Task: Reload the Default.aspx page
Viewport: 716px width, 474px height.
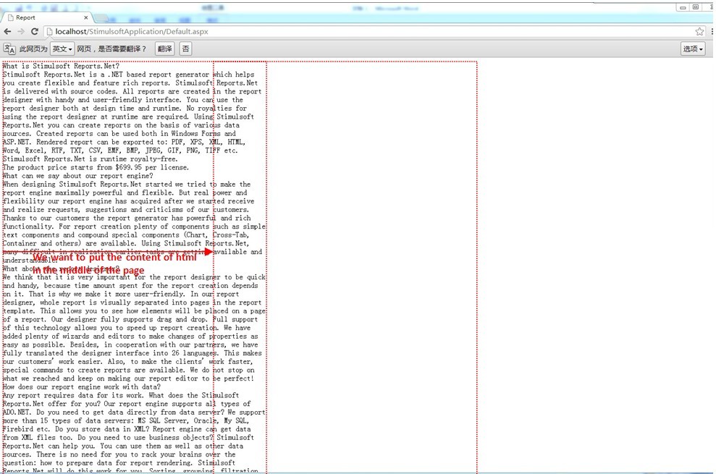Action: (x=35, y=32)
